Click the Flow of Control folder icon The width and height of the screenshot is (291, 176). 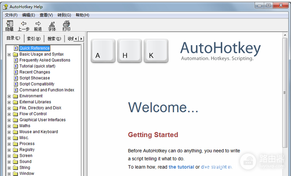click(15, 114)
